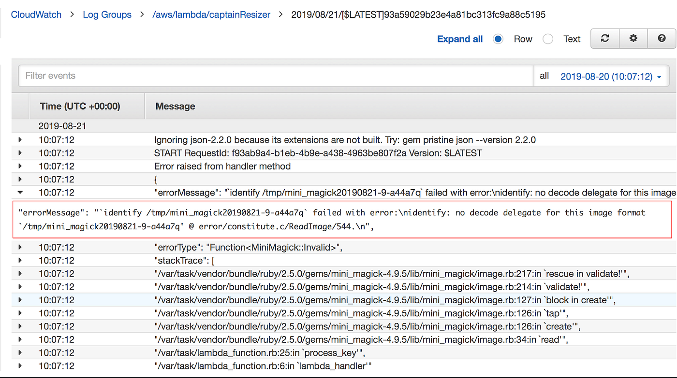
Task: Navigate to Log Groups via breadcrumb
Action: [107, 14]
